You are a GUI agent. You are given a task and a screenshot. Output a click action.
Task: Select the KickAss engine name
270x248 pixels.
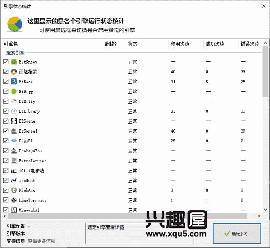pyautogui.click(x=27, y=191)
